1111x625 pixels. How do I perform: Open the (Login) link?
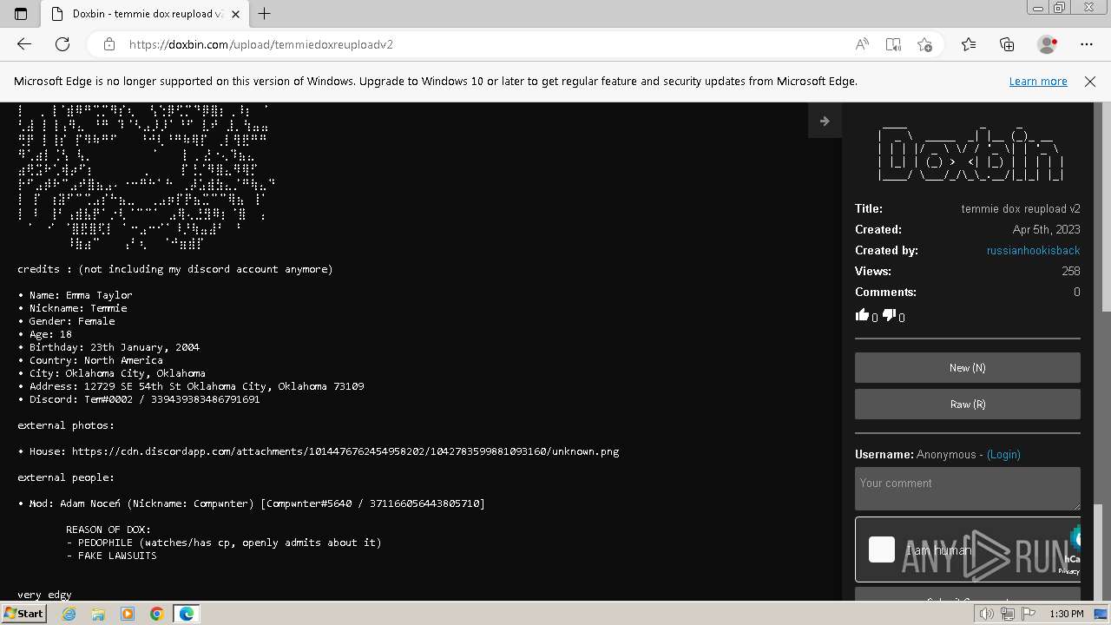(1003, 454)
